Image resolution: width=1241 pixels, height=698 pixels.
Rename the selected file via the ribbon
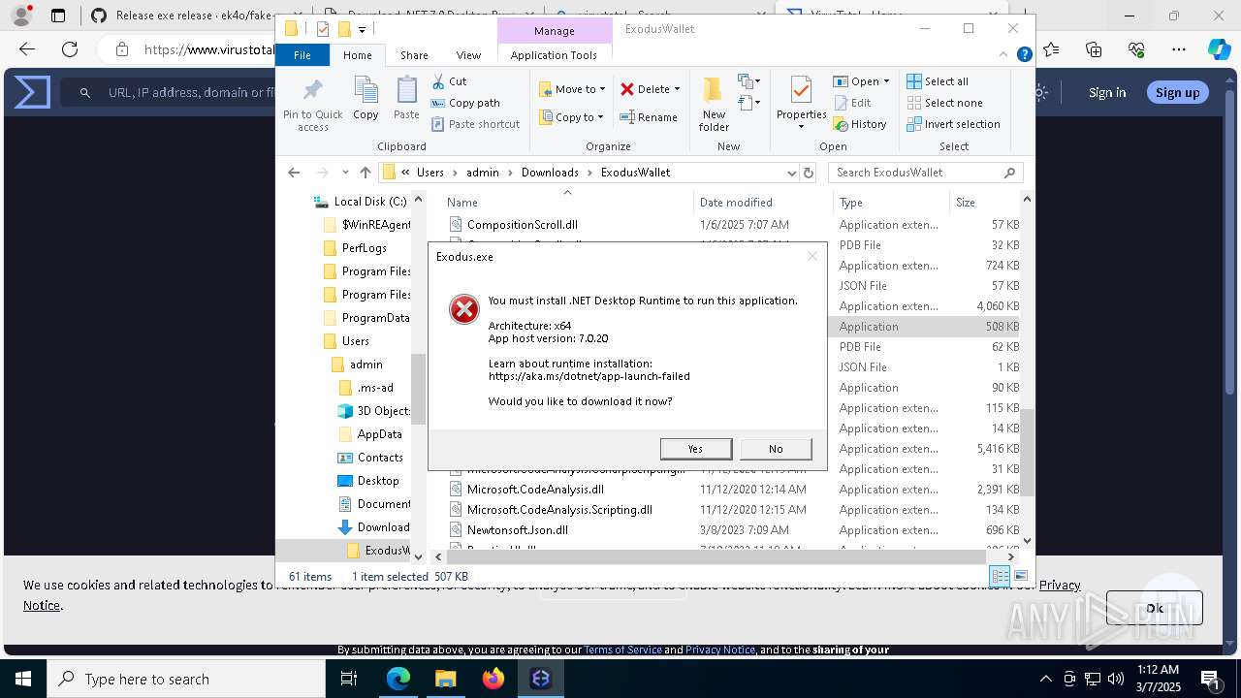click(x=649, y=117)
